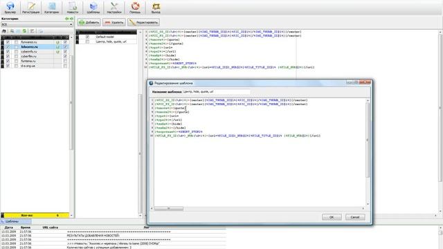Open the Шаблоны toolbar section
The height and width of the screenshot is (249, 443).
pos(93,8)
